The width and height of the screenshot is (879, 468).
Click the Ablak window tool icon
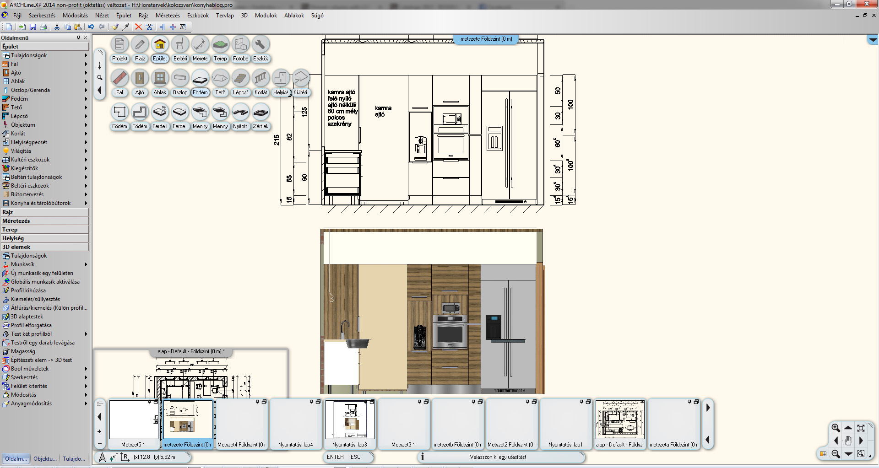click(160, 78)
